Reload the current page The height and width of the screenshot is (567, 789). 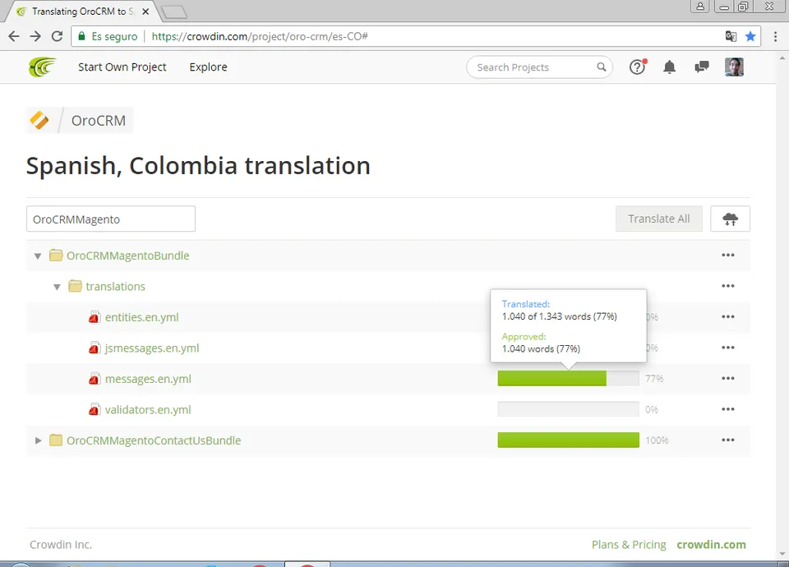[58, 36]
